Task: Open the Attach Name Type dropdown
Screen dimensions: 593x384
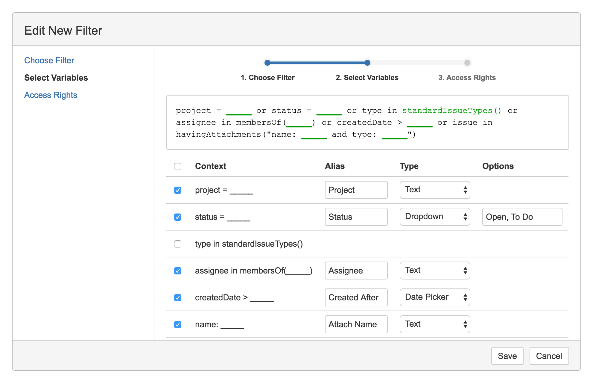Action: (x=434, y=324)
